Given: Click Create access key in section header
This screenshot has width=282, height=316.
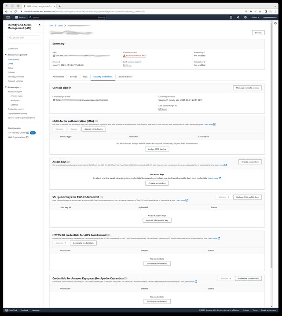Looking at the screenshot, I should (x=250, y=162).
